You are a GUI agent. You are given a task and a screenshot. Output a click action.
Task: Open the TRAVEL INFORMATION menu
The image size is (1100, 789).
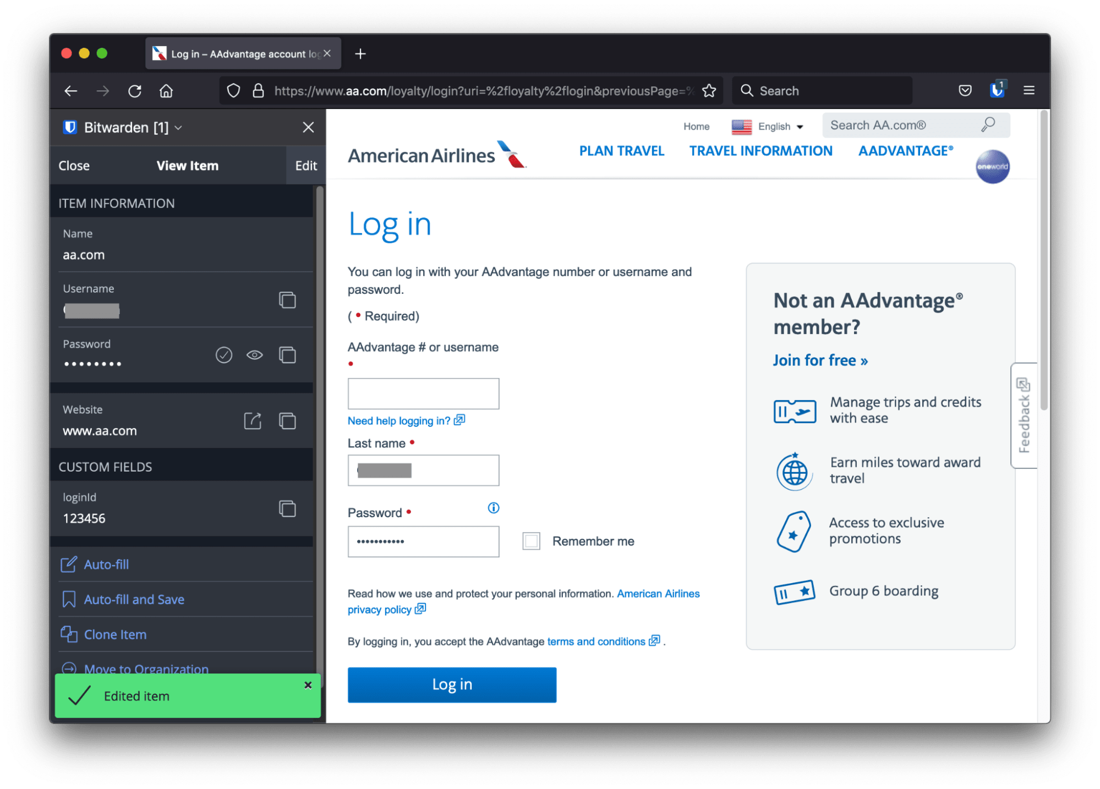760,151
